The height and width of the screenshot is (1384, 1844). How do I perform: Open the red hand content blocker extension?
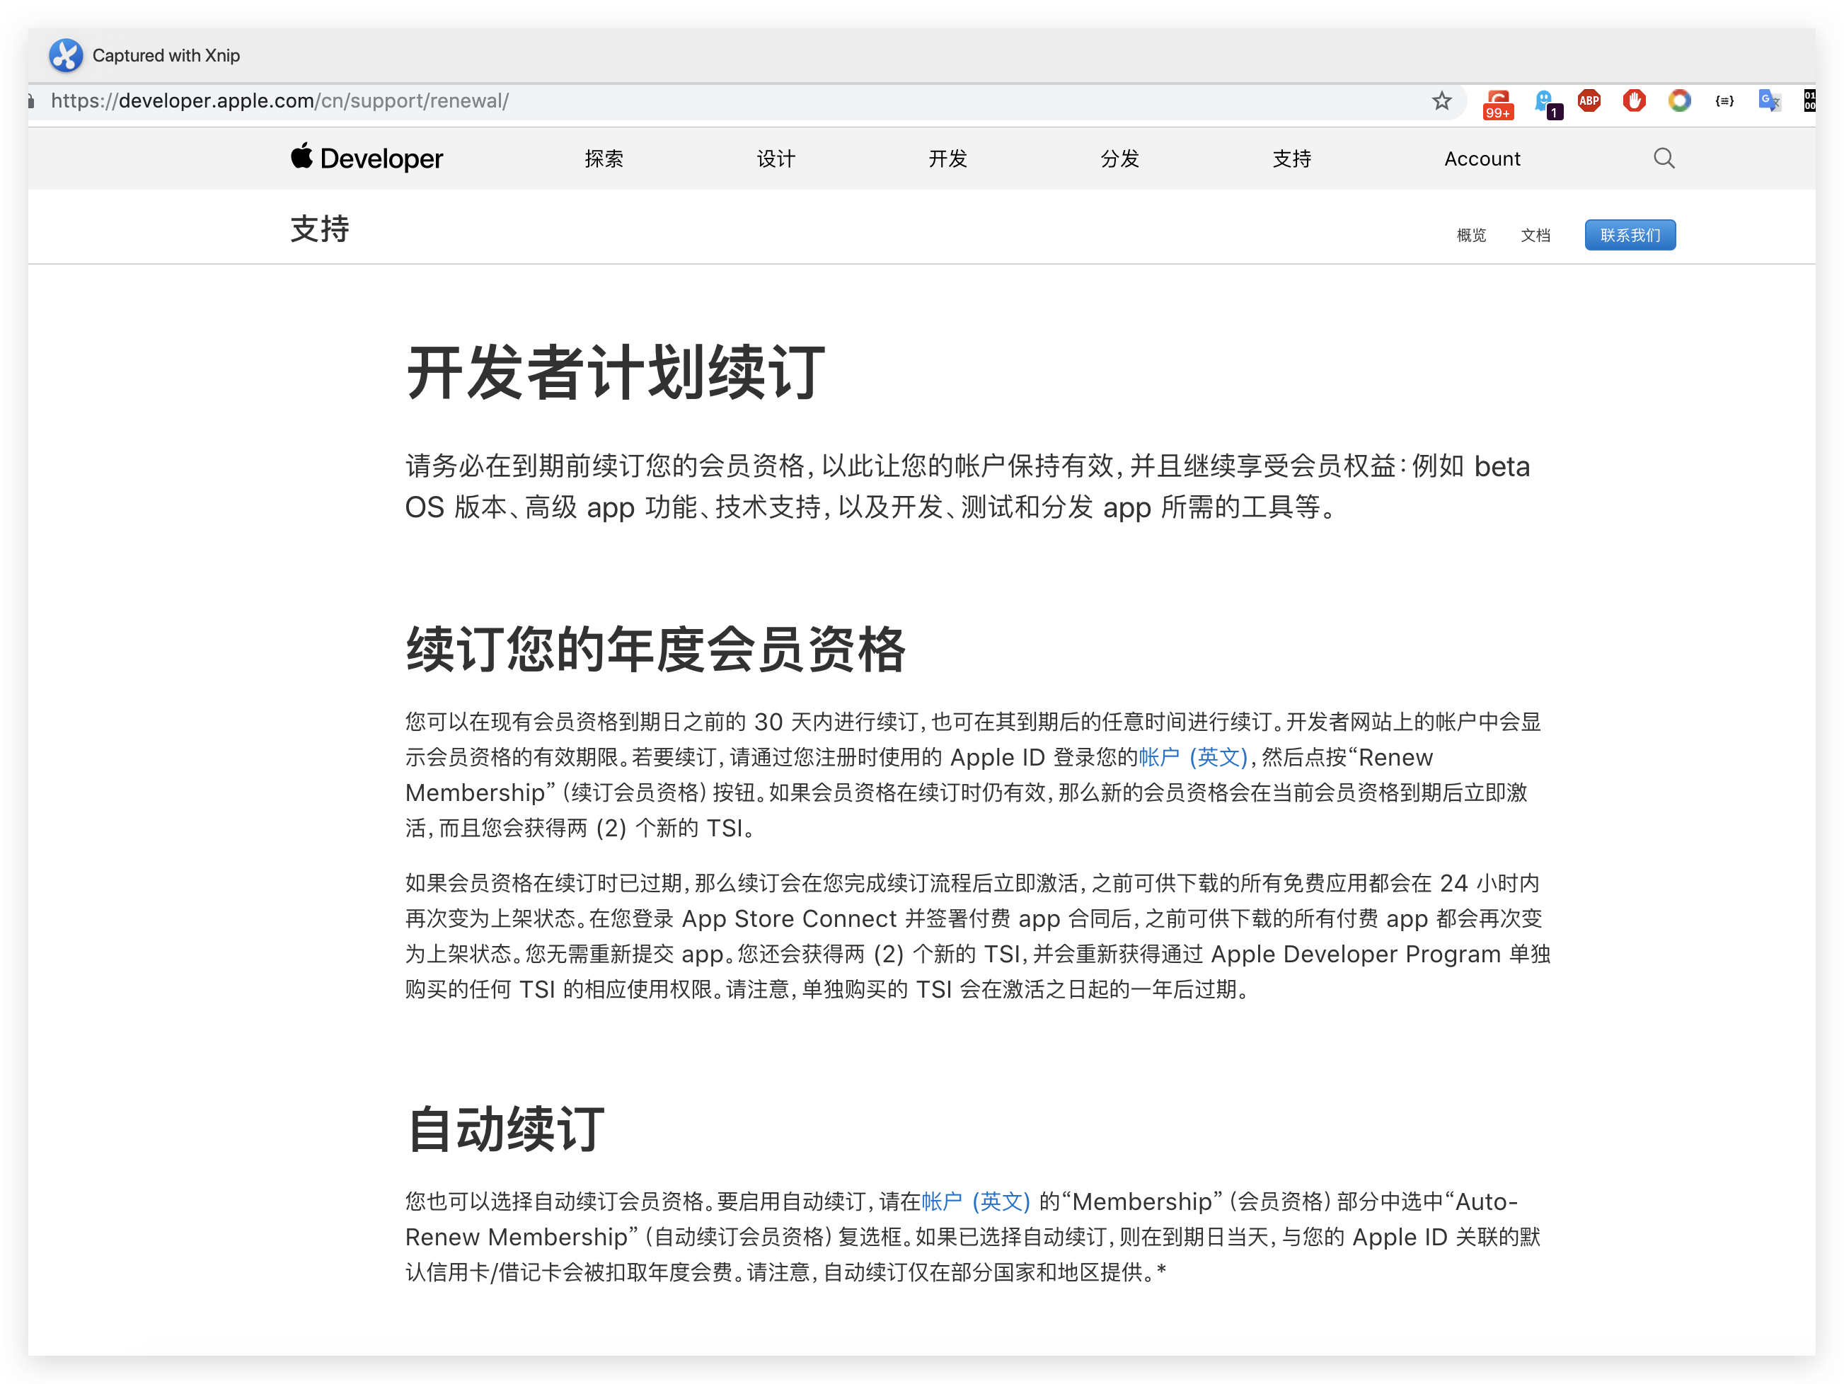[x=1633, y=101]
